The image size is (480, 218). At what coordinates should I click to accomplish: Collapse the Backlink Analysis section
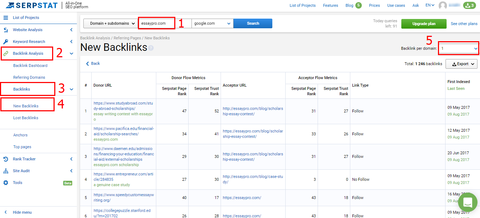click(71, 53)
